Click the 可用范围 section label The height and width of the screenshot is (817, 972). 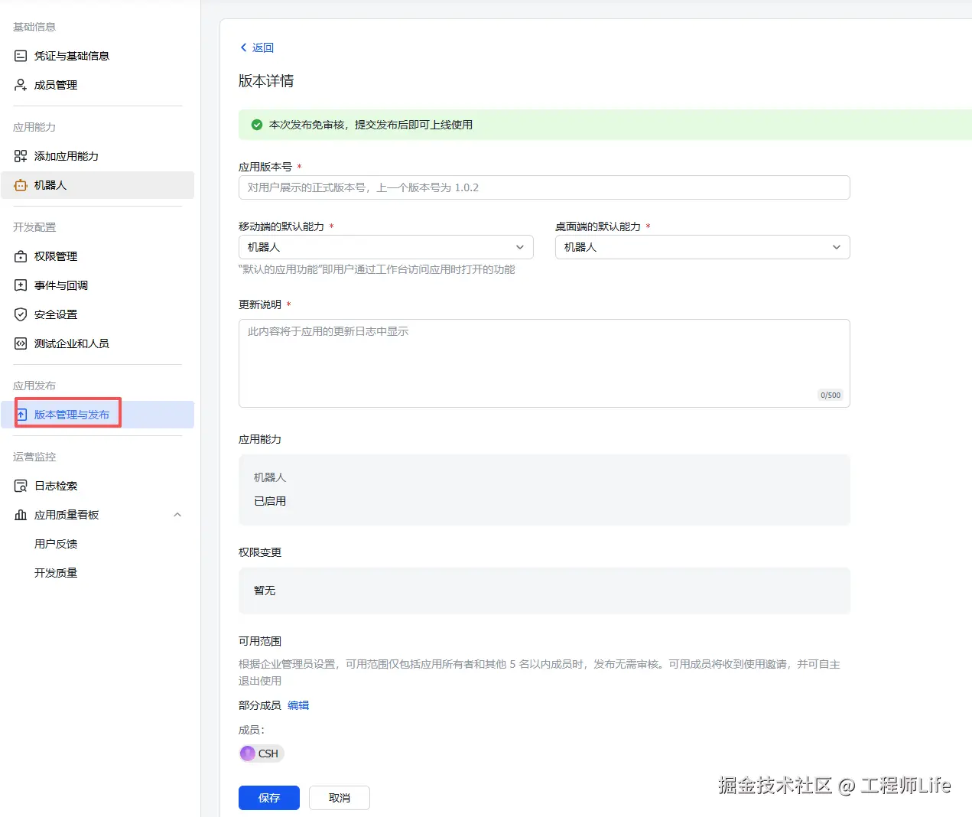pyautogui.click(x=260, y=641)
